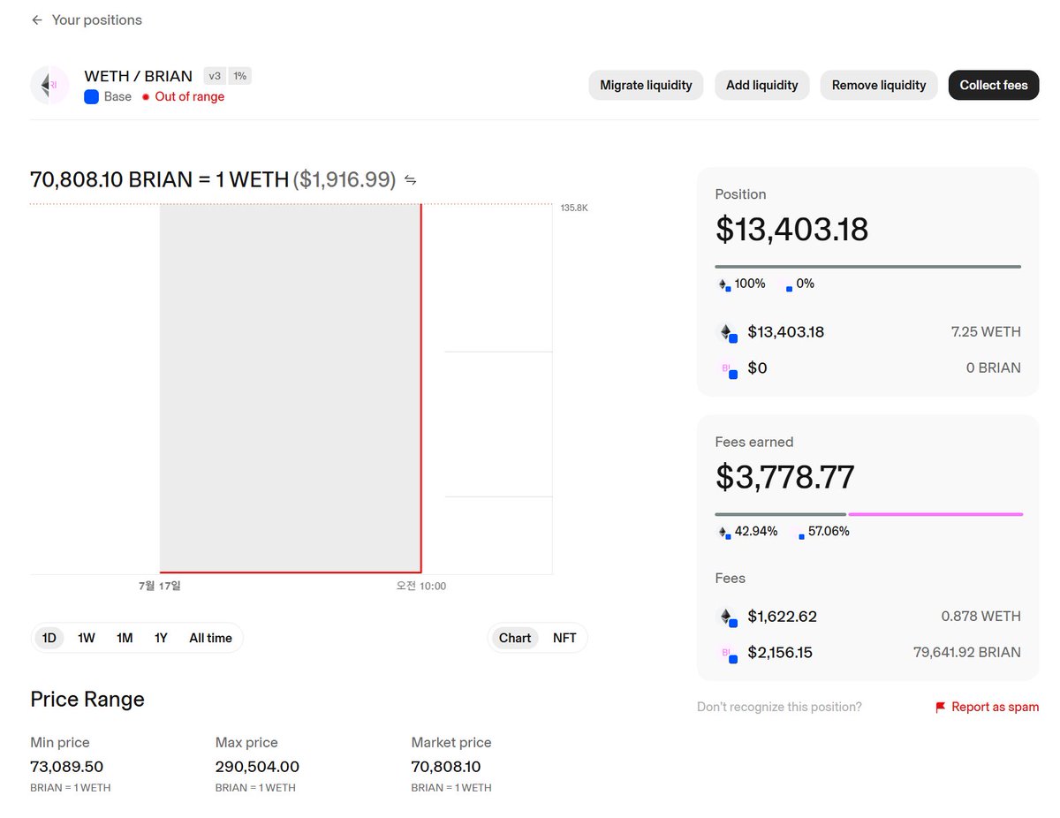Click the WETH icon beside $1,622.62 fees

(x=727, y=617)
